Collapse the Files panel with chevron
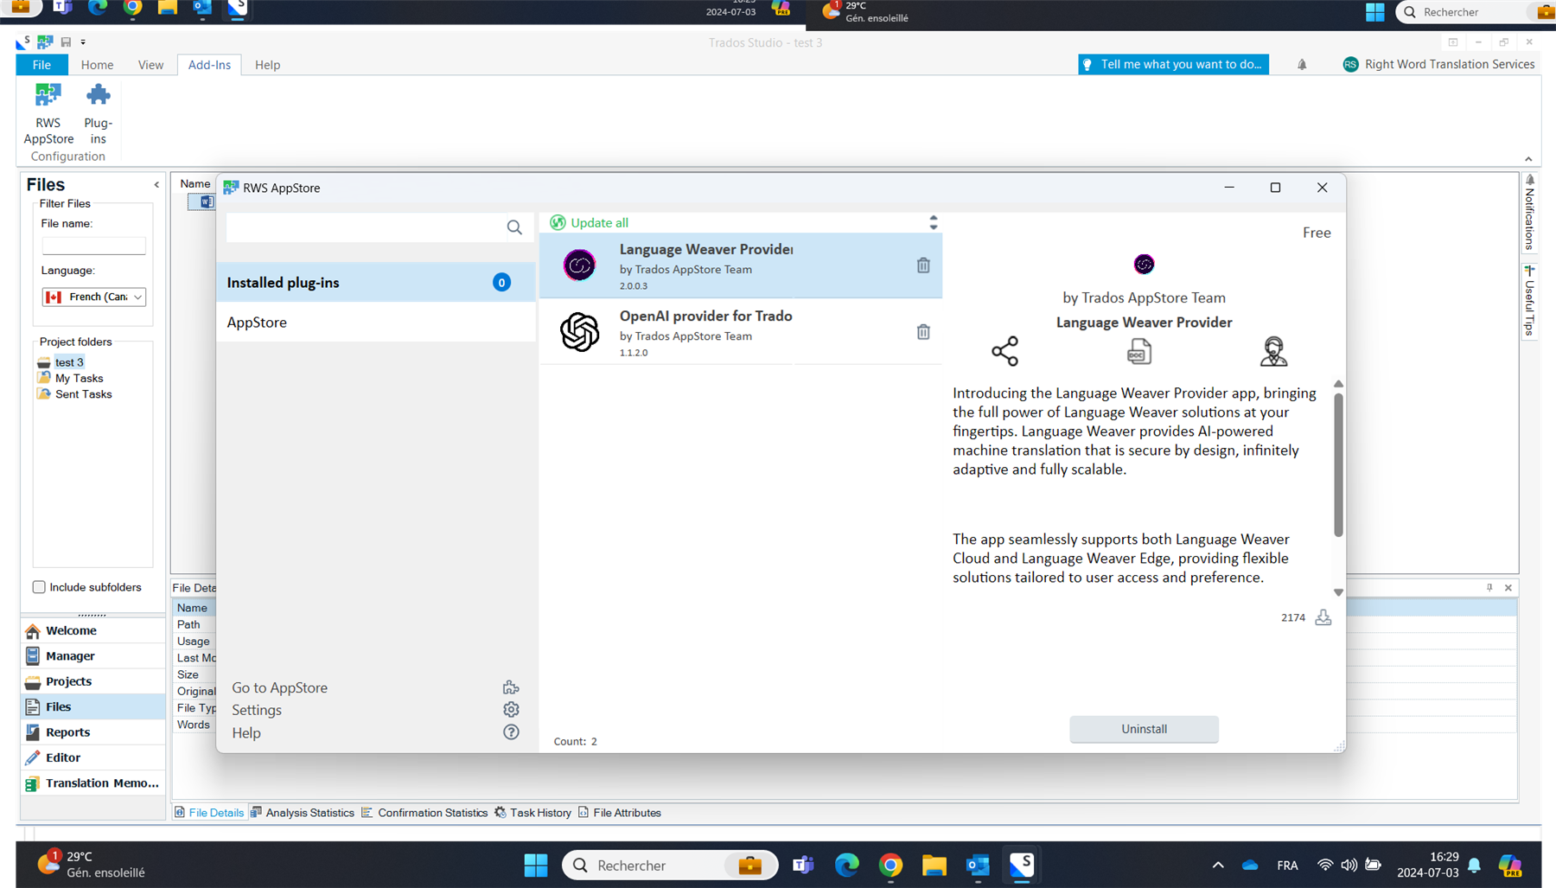This screenshot has width=1556, height=888. point(156,185)
